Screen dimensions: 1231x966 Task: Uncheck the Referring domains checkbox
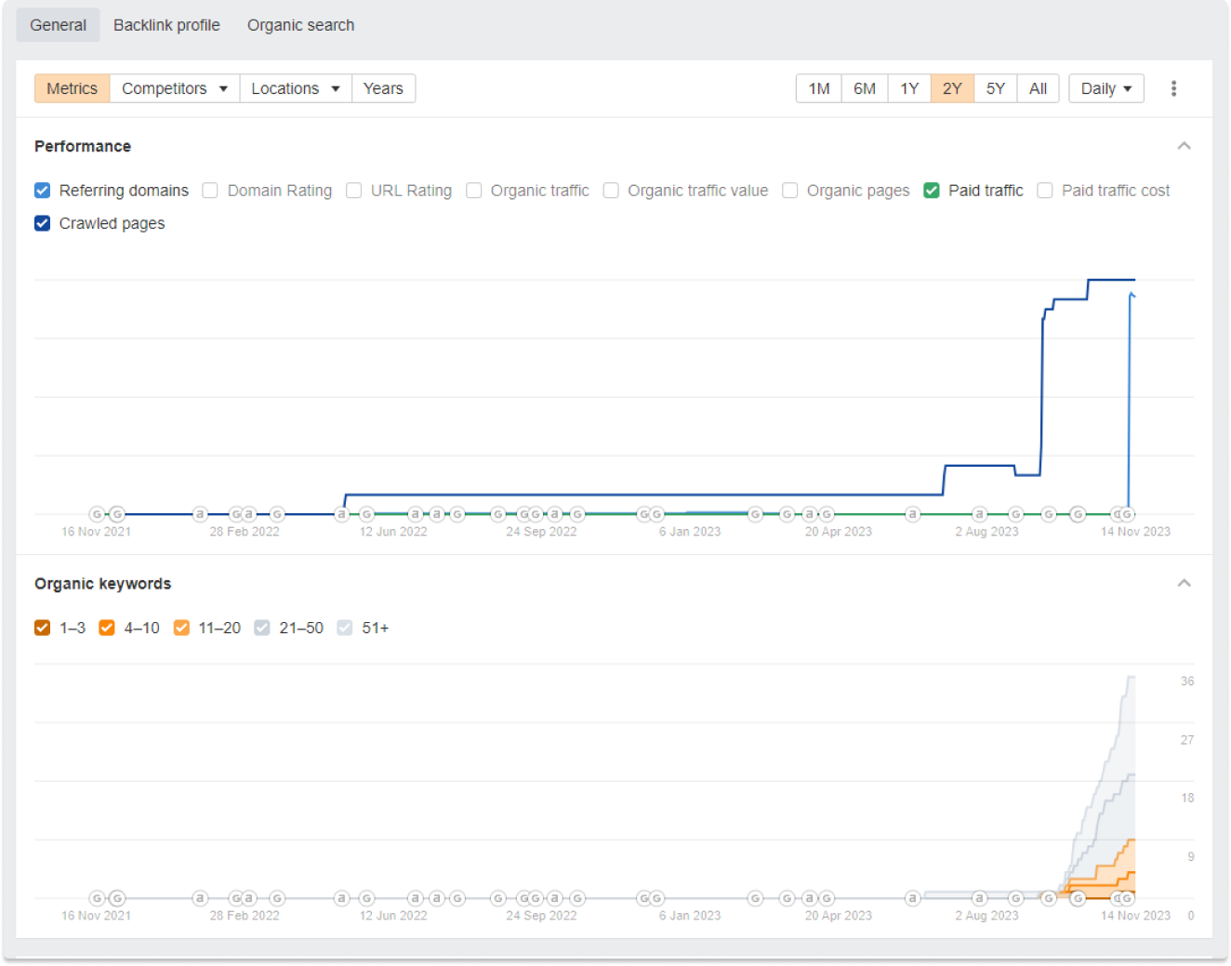(43, 191)
